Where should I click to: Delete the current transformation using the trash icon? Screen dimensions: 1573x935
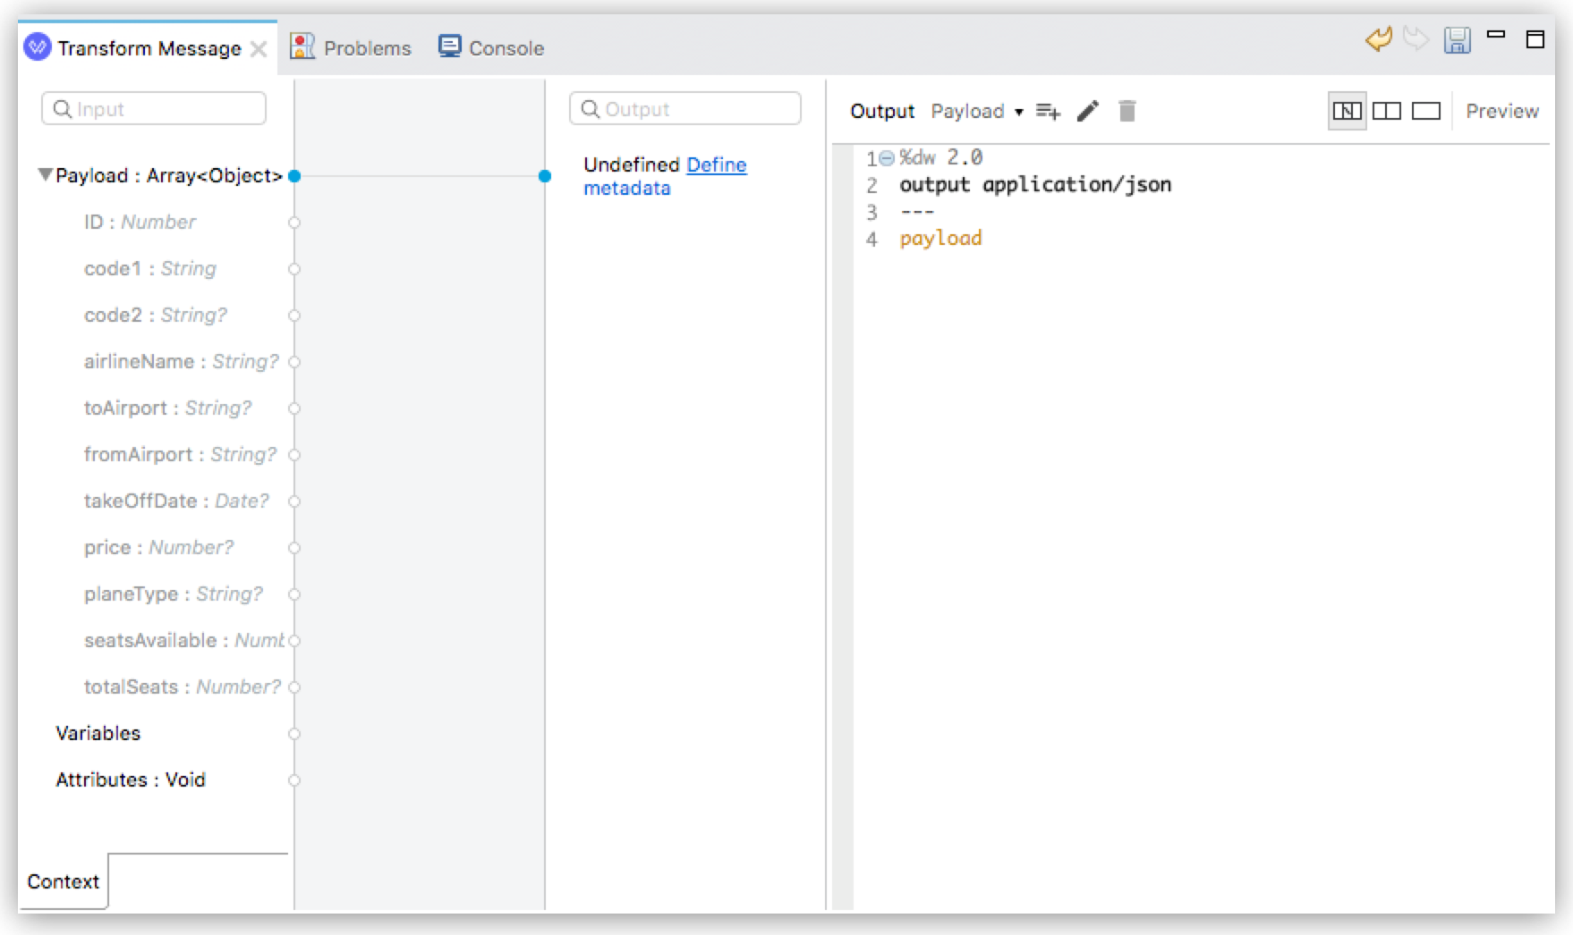click(1128, 111)
